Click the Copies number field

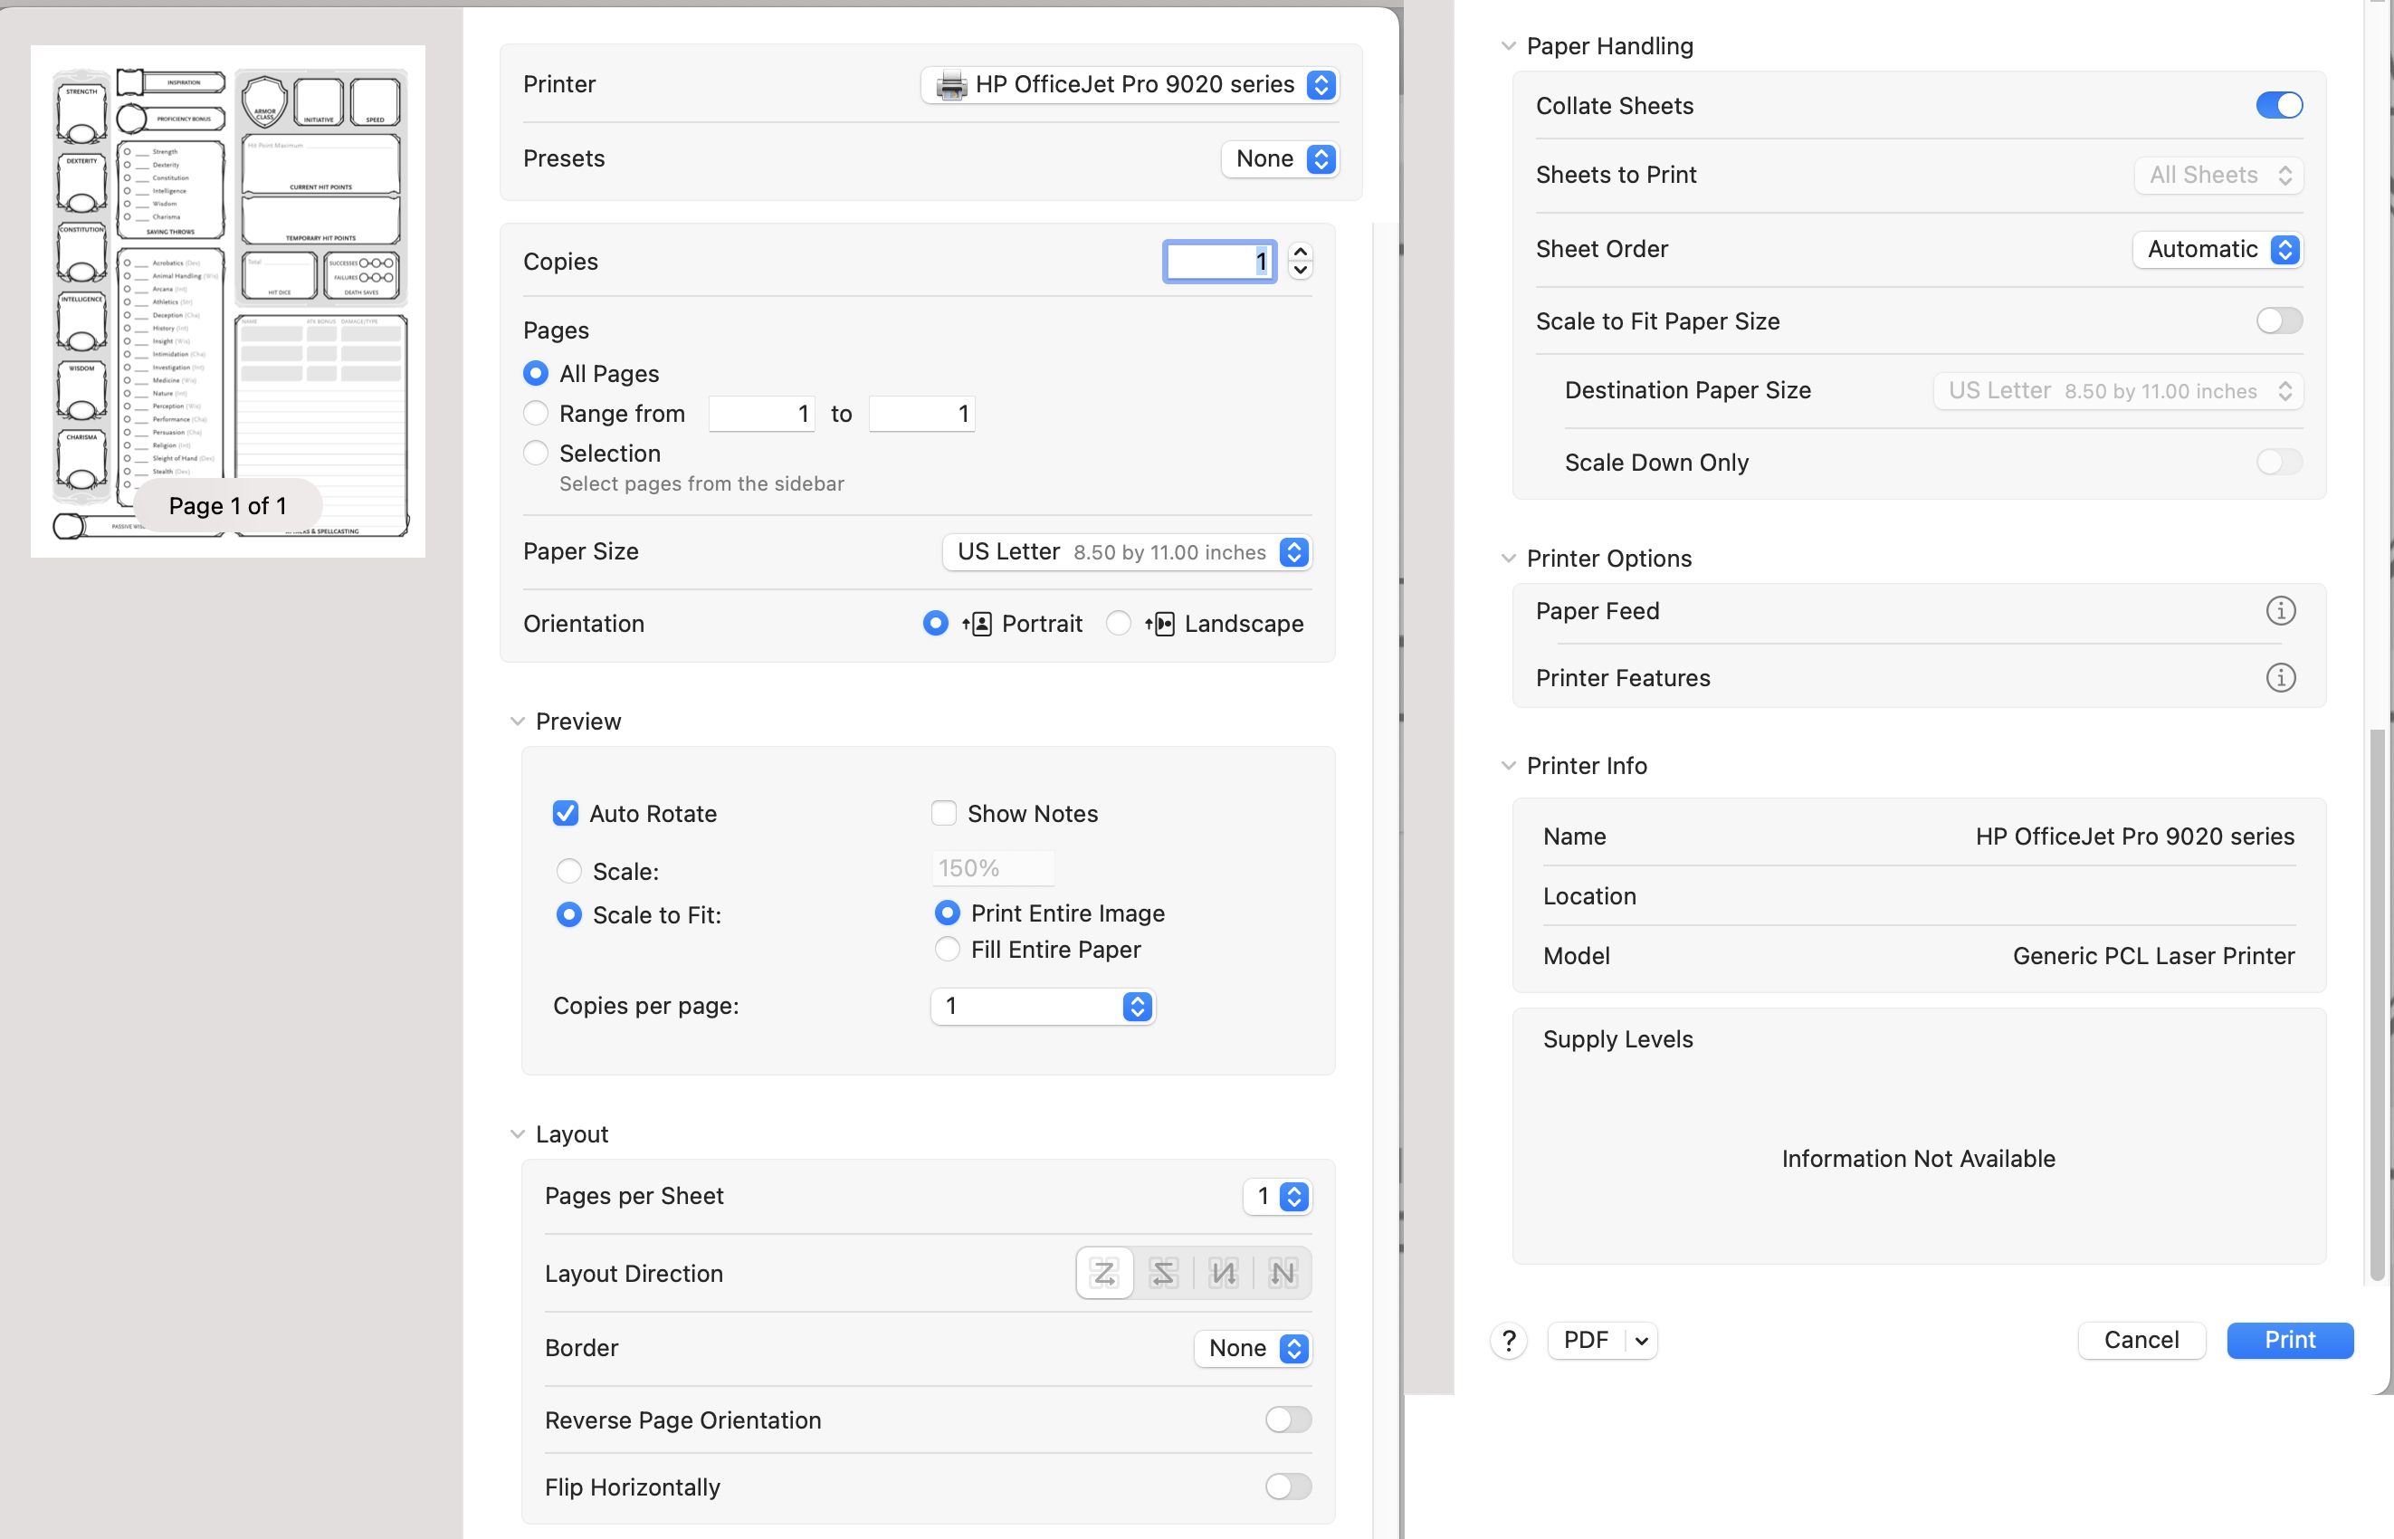1219,262
